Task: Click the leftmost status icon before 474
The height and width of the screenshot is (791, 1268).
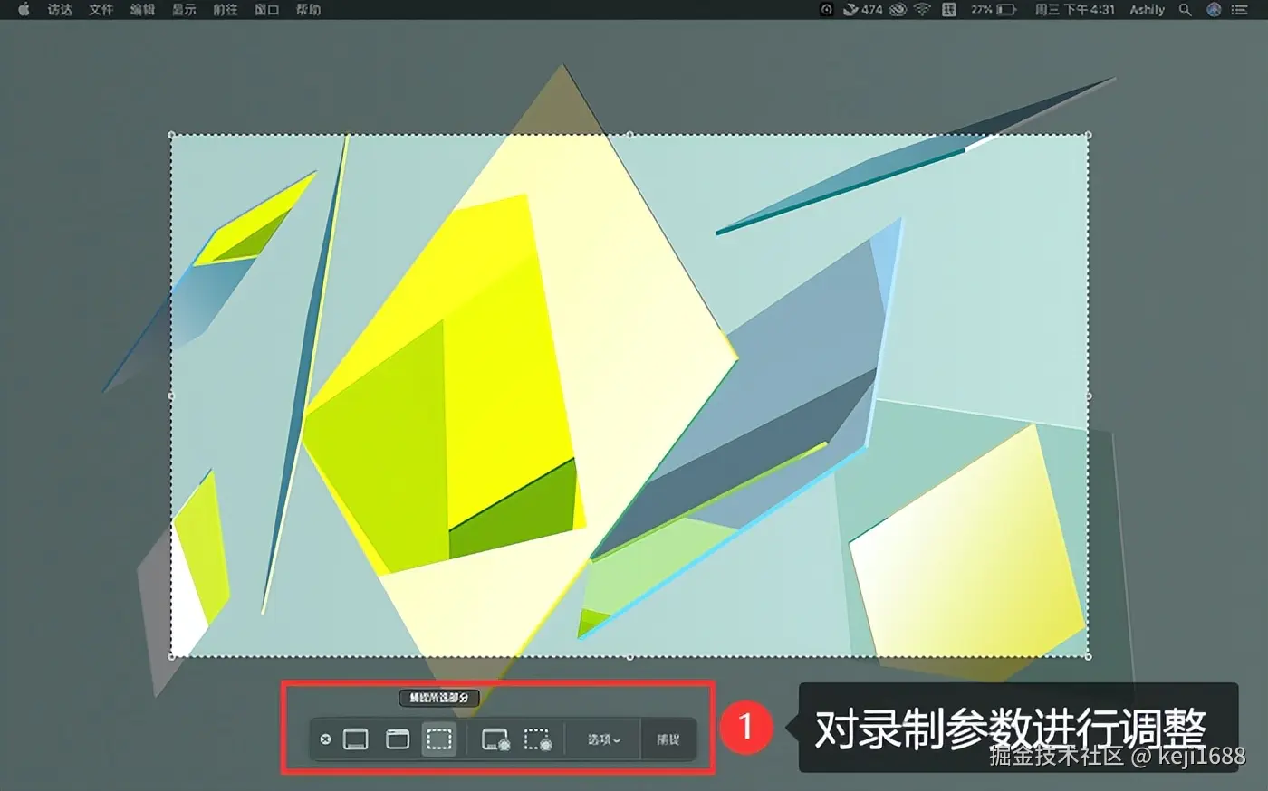Action: click(827, 9)
